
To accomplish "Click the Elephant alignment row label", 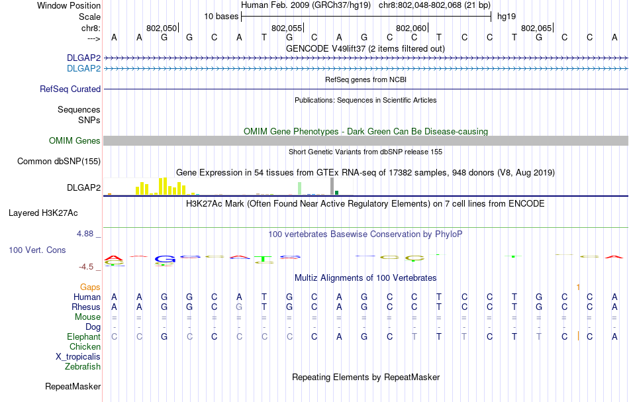I will [83, 337].
